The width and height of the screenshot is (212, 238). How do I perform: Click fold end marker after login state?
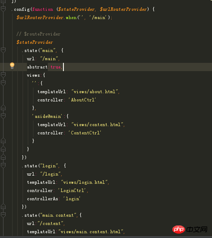click(3, 206)
